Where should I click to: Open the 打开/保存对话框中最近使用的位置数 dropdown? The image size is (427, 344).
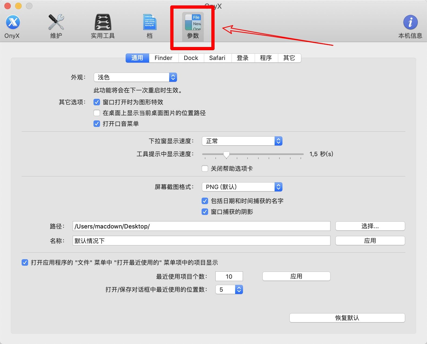(x=229, y=289)
